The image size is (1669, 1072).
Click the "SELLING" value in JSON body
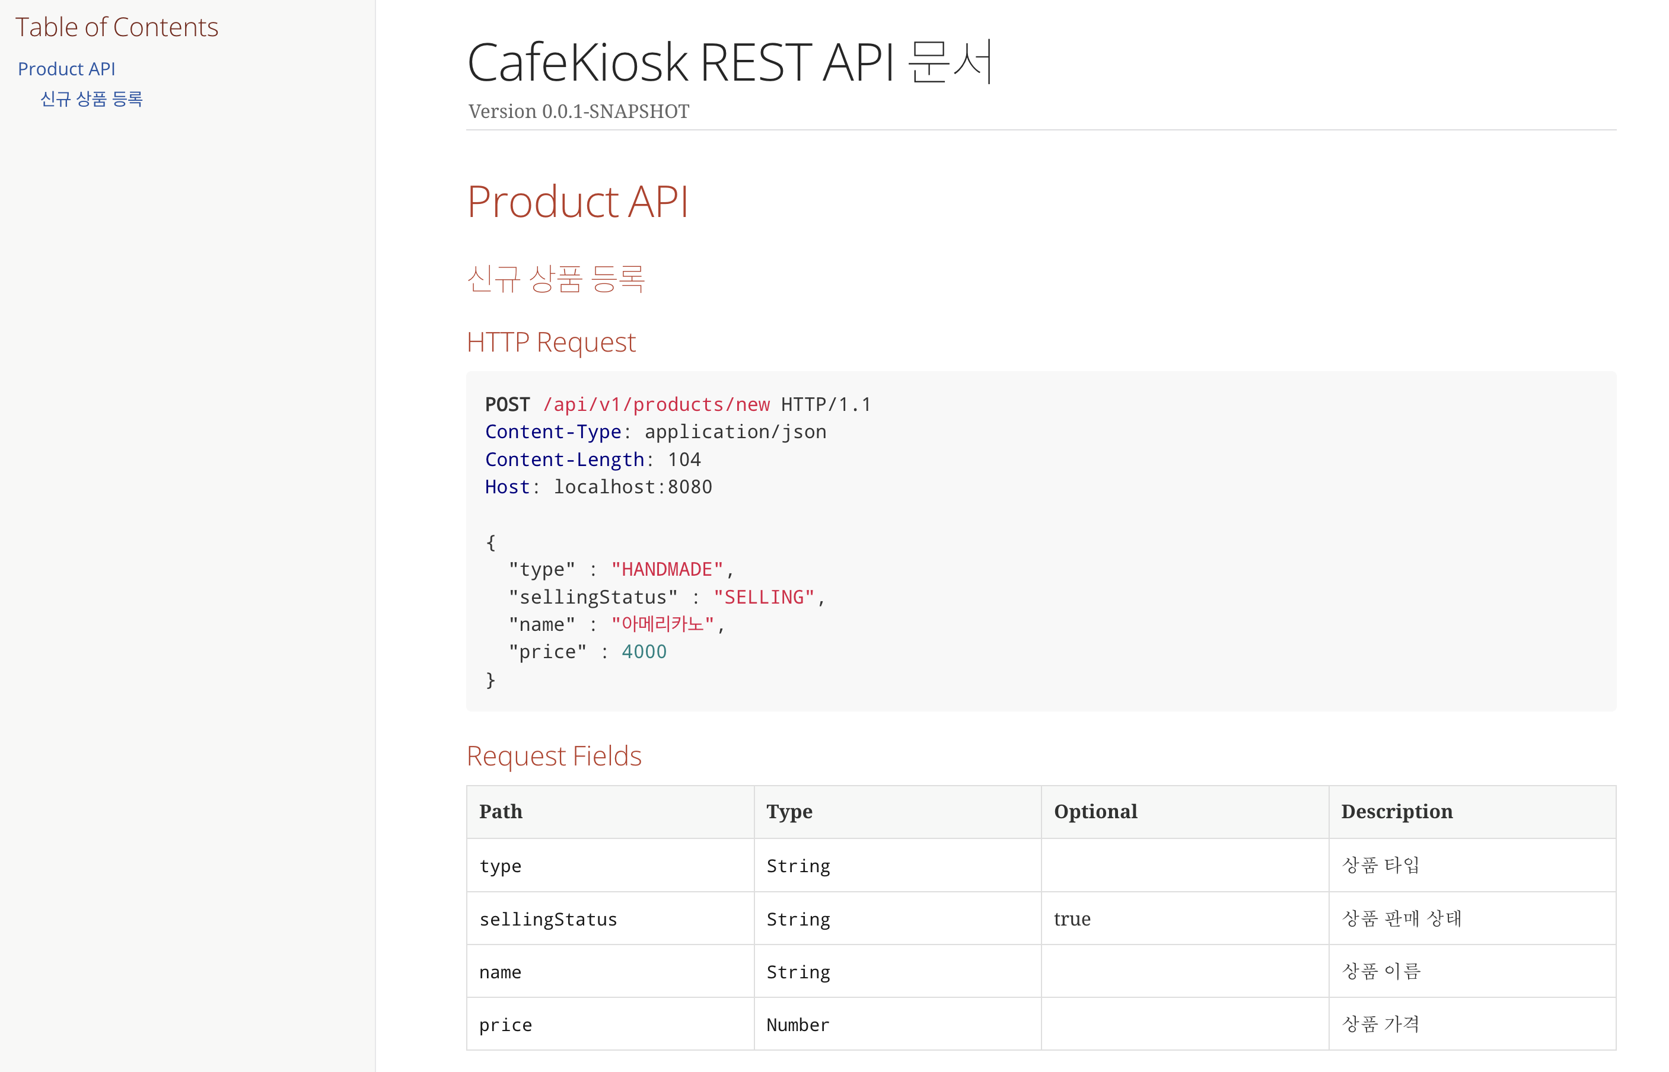click(763, 597)
